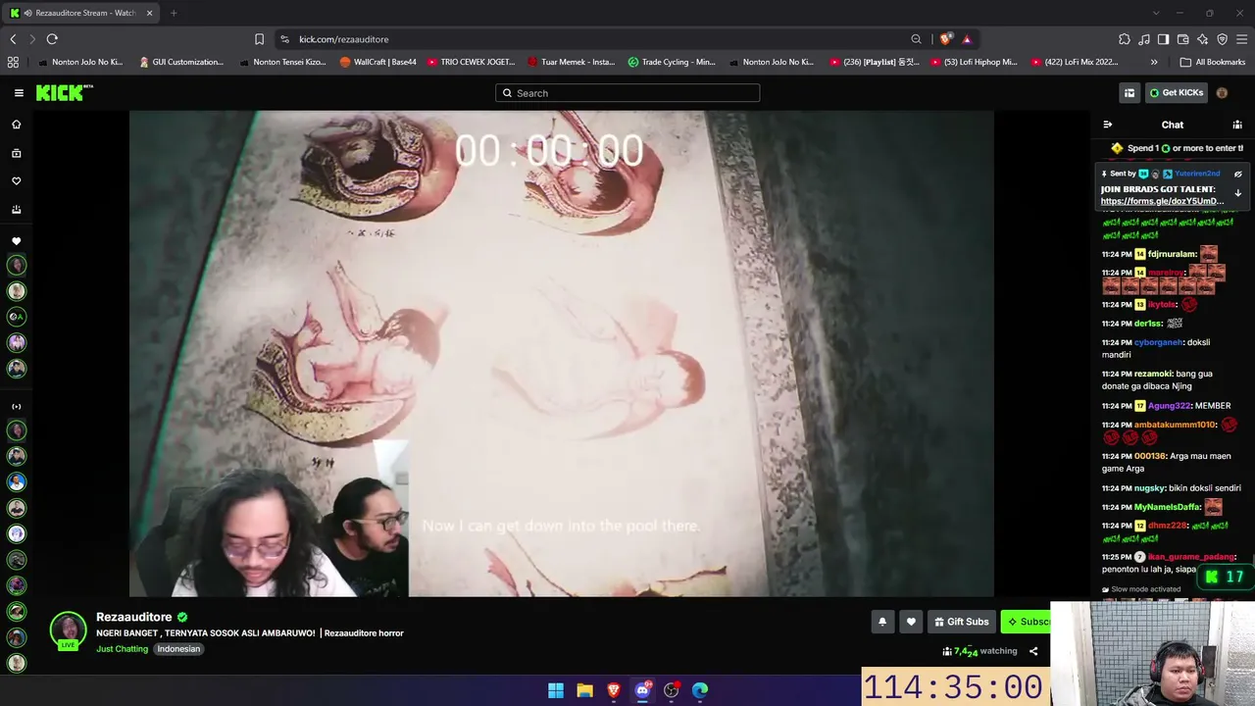
Task: Open the Brave Rewards triangle icon
Action: (967, 39)
